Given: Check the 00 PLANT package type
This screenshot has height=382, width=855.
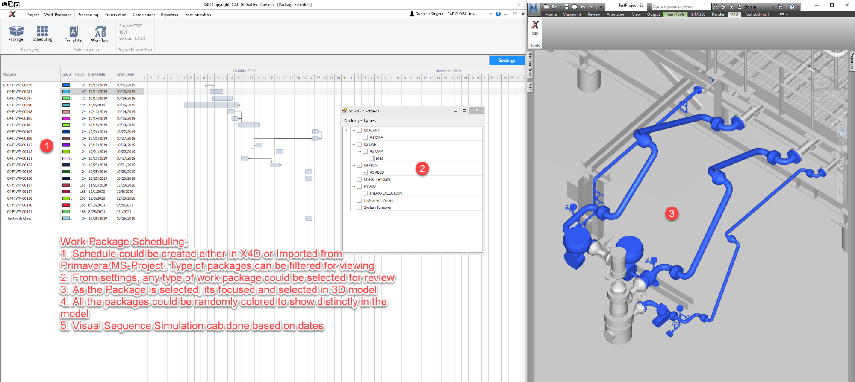Looking at the screenshot, I should point(360,131).
